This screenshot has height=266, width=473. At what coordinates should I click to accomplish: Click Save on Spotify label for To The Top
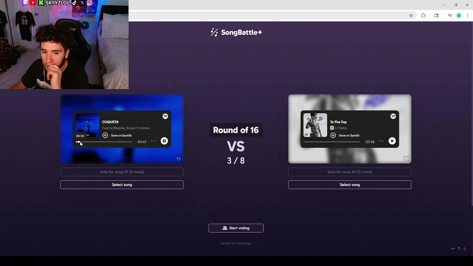pos(349,135)
